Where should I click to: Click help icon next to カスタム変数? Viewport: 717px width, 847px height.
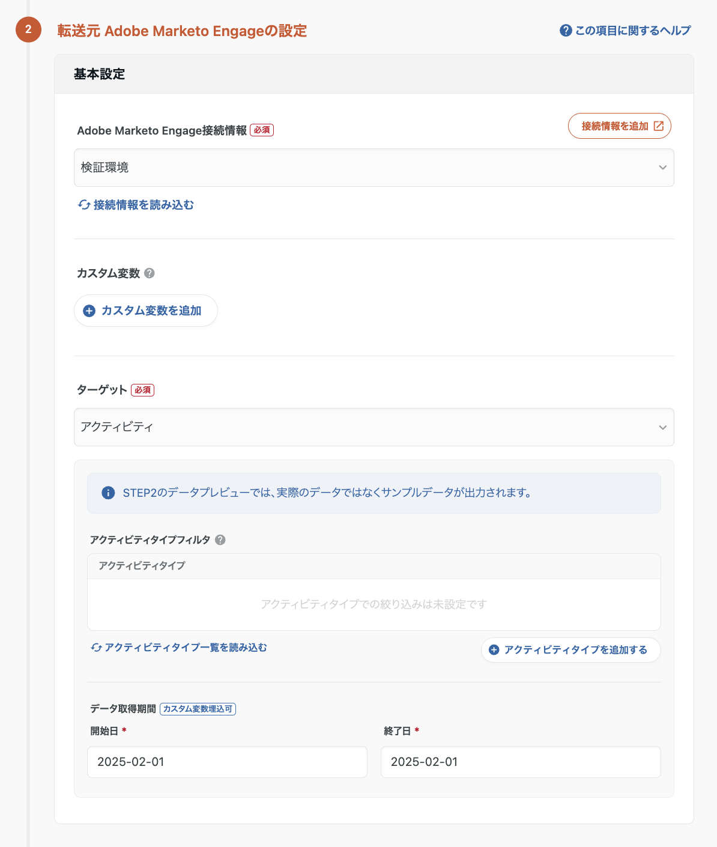[150, 273]
